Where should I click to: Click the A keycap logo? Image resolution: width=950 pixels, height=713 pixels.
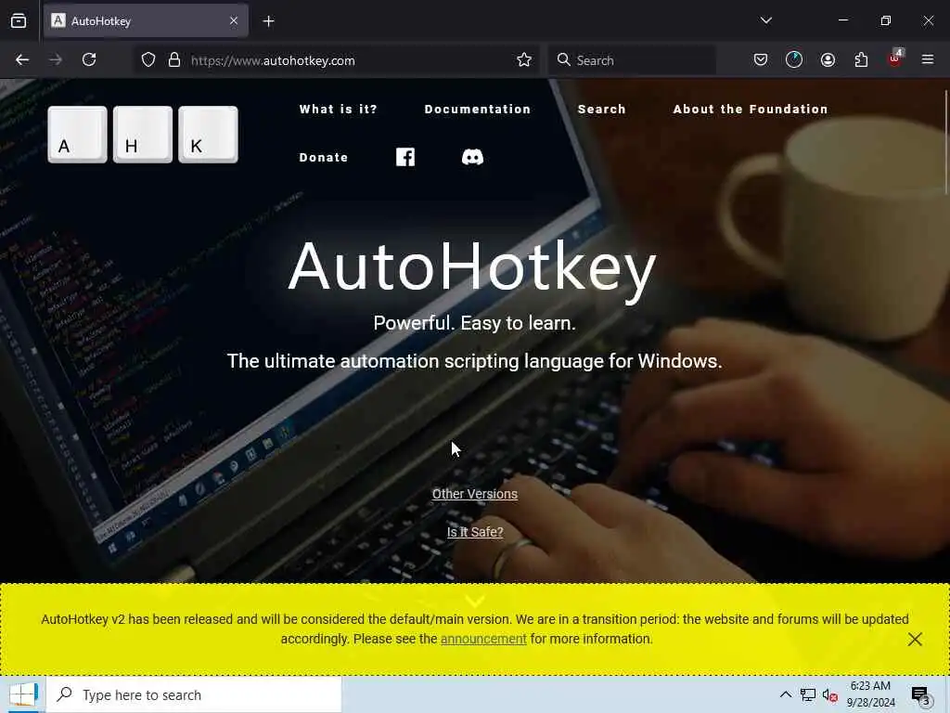(x=78, y=135)
